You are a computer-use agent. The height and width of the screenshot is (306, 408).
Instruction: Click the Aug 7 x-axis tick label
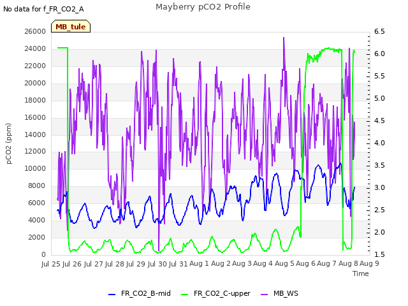tap(326, 263)
